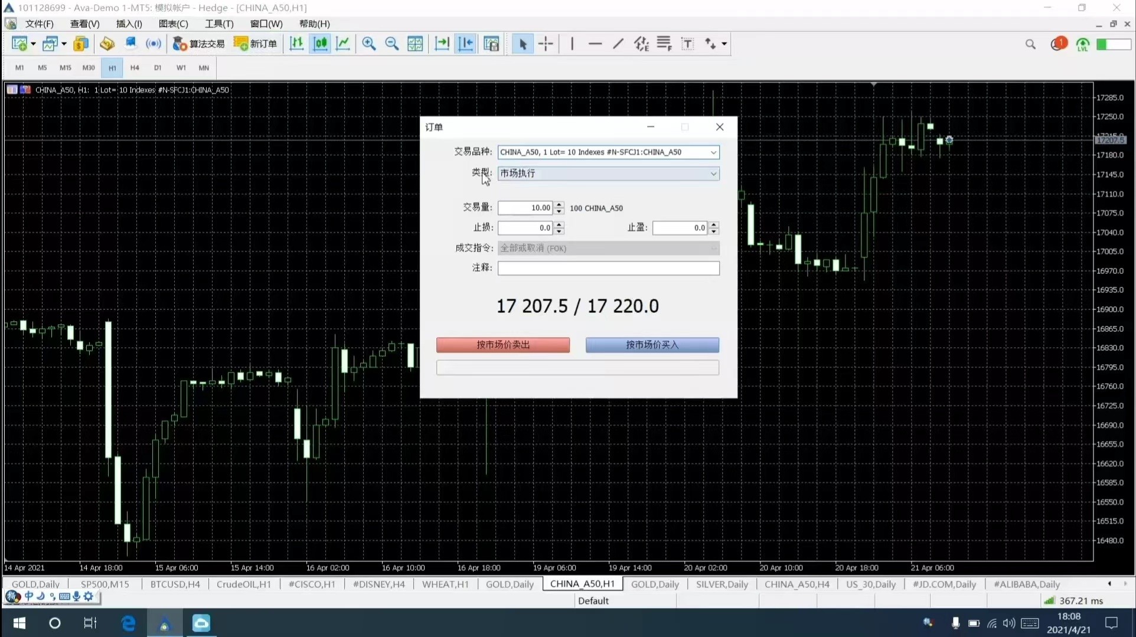
Task: Toggle chart auto-scroll to latest bar
Action: 442,44
